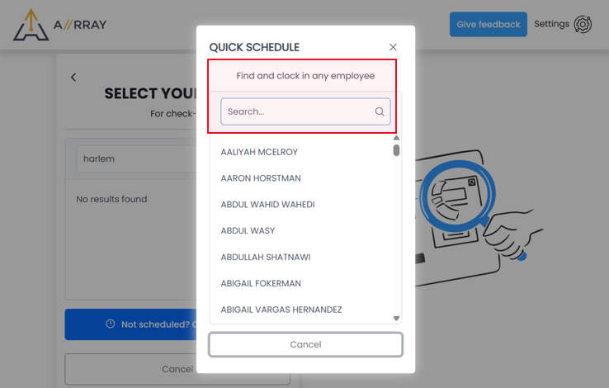The height and width of the screenshot is (388, 609).
Task: Pick Abdullah Shatnawi from employees
Action: pyautogui.click(x=266, y=257)
